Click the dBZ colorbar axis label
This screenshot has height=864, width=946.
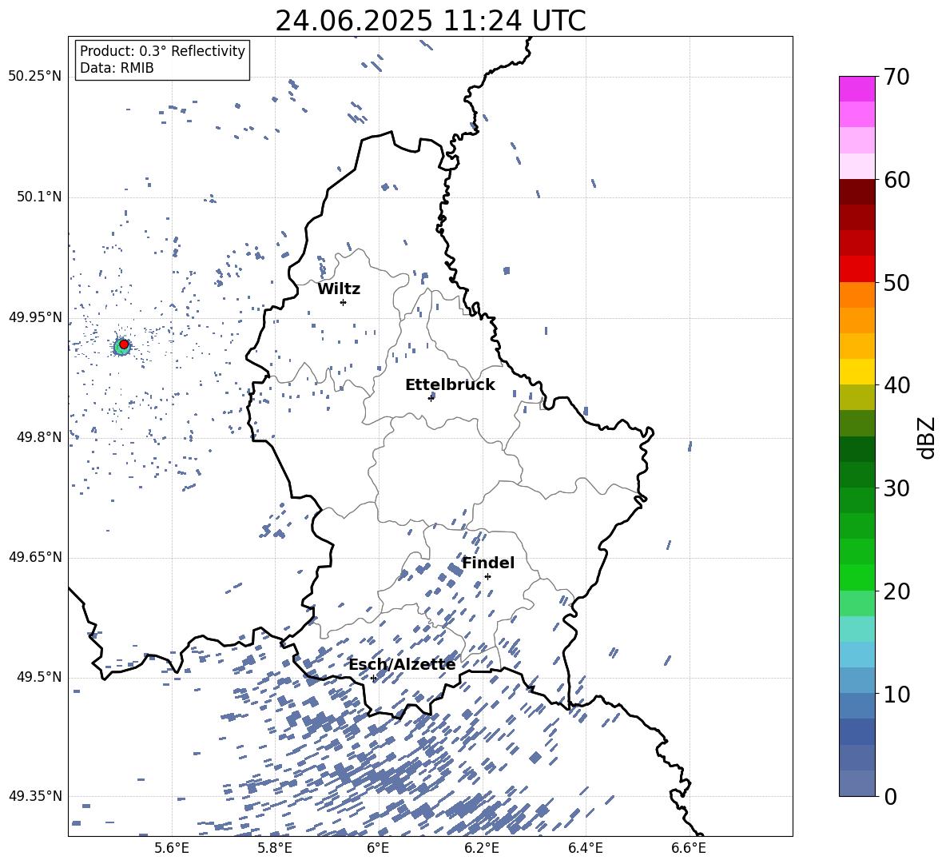coord(926,437)
